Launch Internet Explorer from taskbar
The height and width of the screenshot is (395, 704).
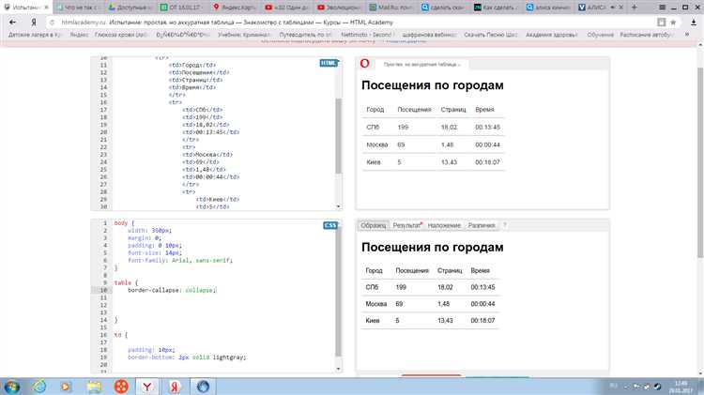[39, 387]
